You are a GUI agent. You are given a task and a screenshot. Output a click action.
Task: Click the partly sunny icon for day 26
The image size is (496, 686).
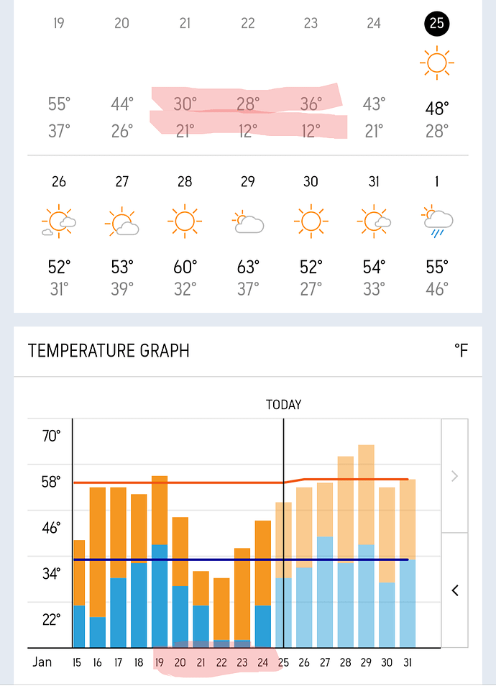pyautogui.click(x=59, y=221)
